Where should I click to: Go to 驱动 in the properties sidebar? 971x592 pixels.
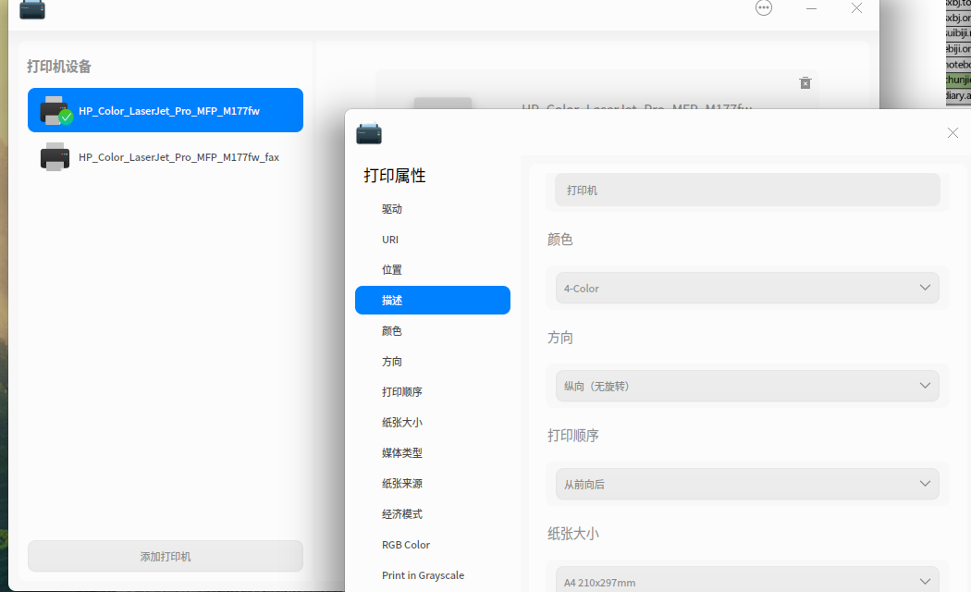[x=432, y=209]
